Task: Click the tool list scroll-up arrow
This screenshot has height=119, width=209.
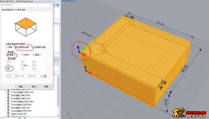Action: [58, 77]
